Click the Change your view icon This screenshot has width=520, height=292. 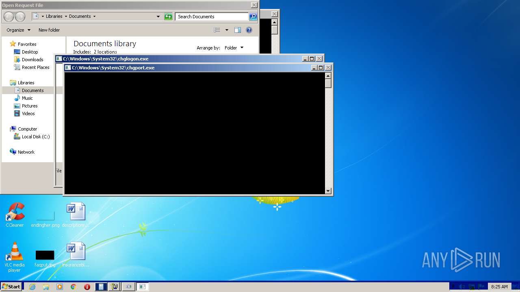coord(217,30)
